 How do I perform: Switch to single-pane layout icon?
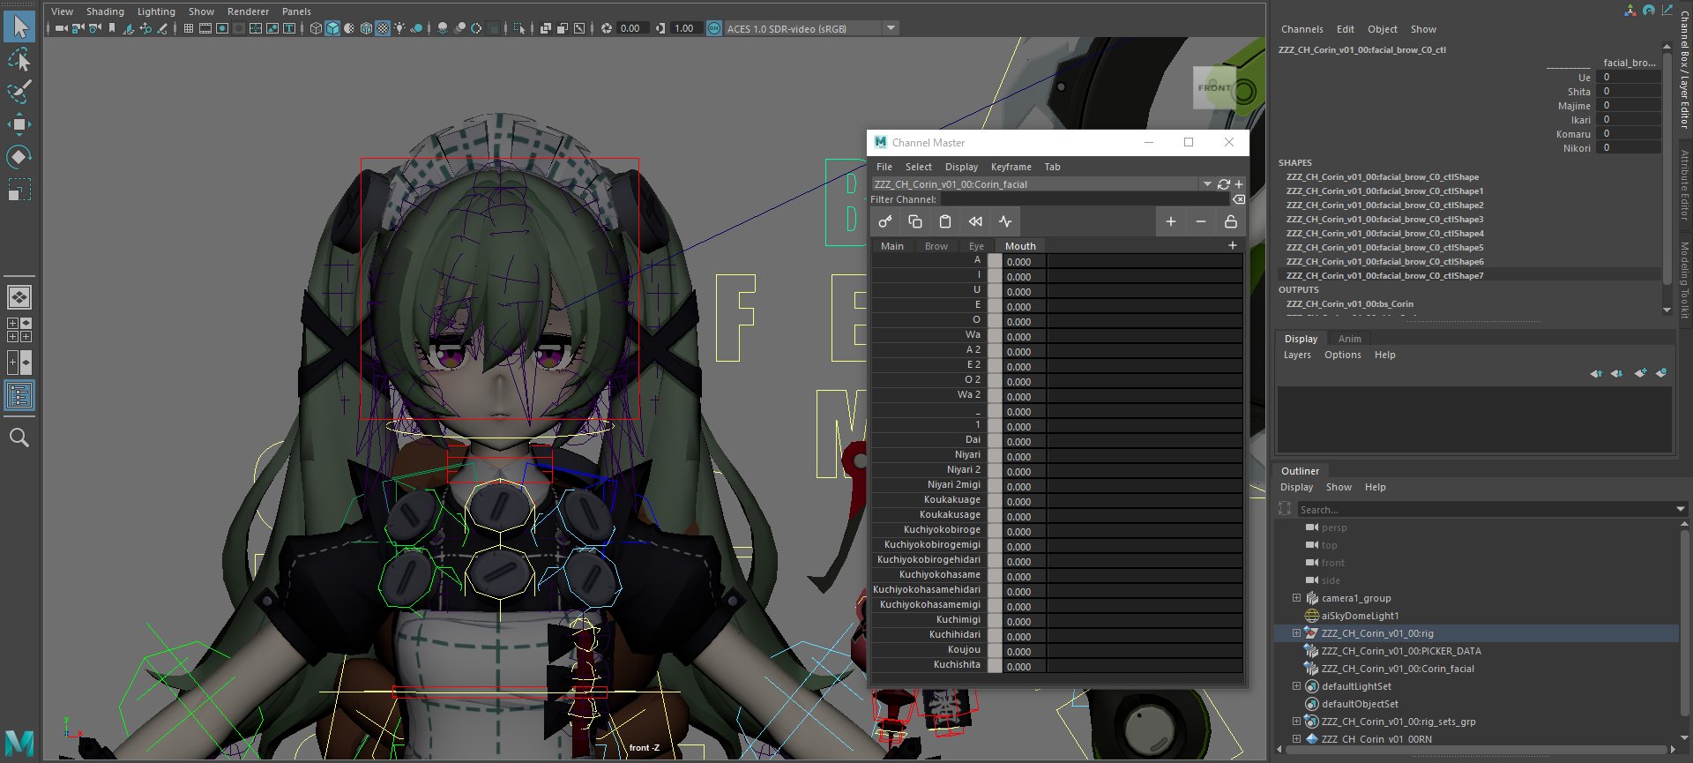[x=19, y=297]
